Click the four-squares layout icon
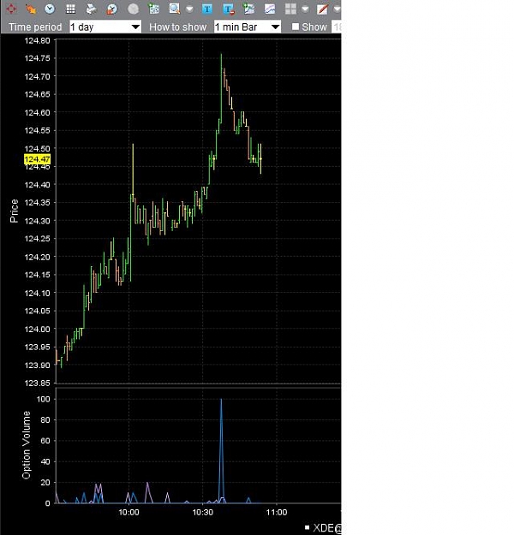 pos(290,9)
